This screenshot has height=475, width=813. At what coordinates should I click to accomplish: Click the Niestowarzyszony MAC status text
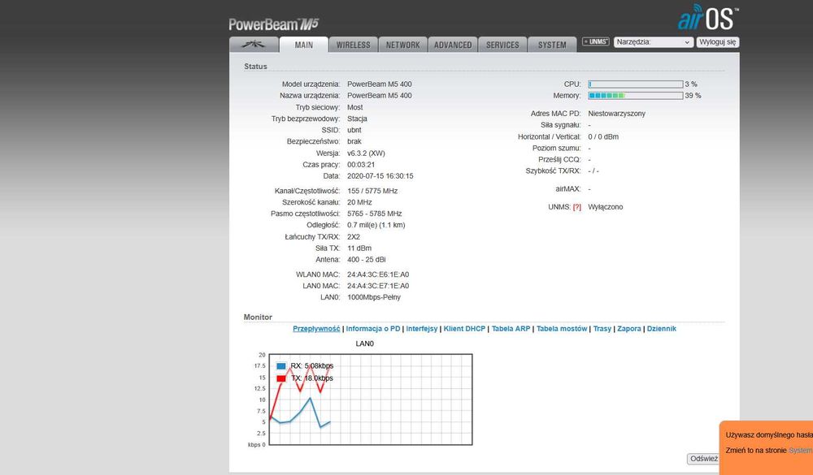tap(616, 114)
